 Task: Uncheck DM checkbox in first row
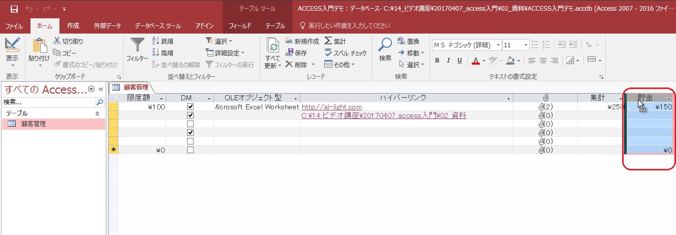pos(190,107)
